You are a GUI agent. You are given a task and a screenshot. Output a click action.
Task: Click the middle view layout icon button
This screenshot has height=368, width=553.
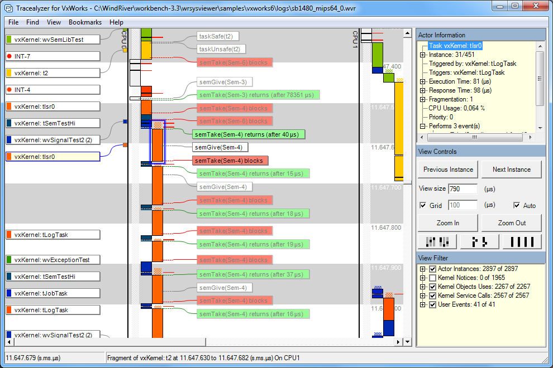pyautogui.click(x=480, y=241)
